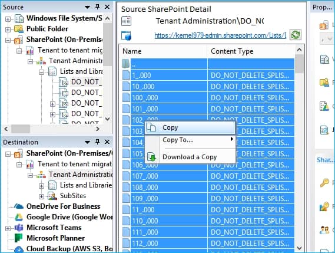Image resolution: width=335 pixels, height=253 pixels.
Task: Click the Lists and Libraries icon in Destination
Action: (52, 185)
